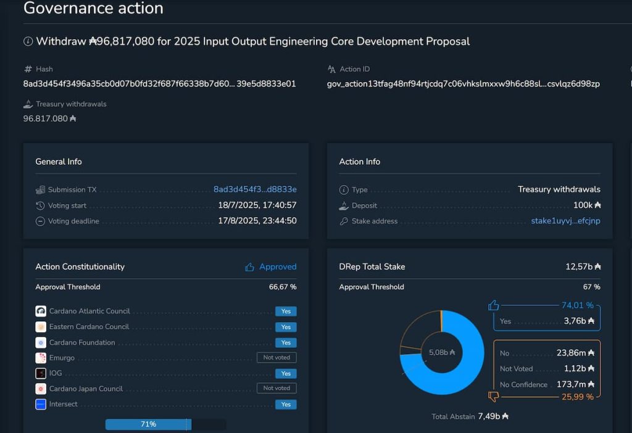Click the Cardano Japan Council logo icon
The width and height of the screenshot is (632, 433).
(x=41, y=389)
